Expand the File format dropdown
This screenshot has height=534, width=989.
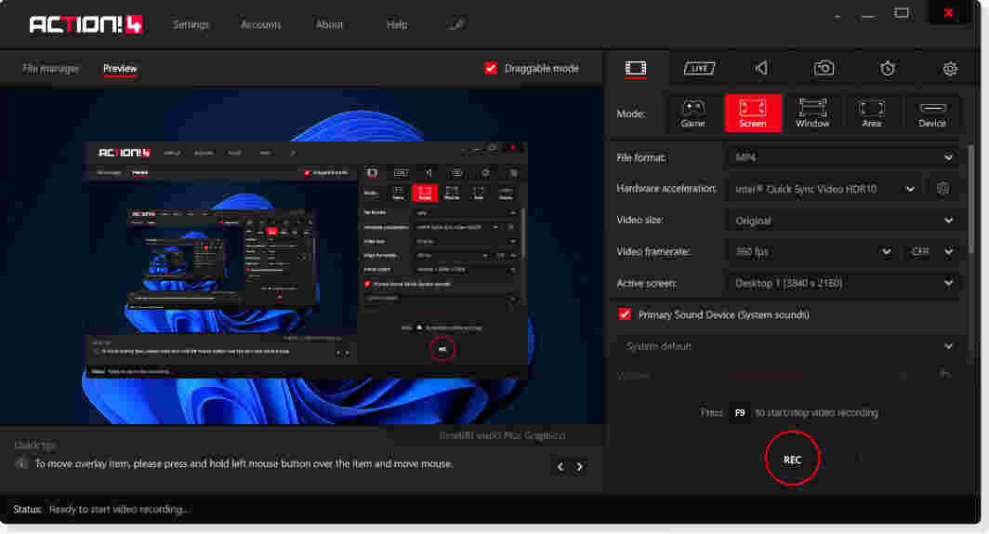click(842, 158)
